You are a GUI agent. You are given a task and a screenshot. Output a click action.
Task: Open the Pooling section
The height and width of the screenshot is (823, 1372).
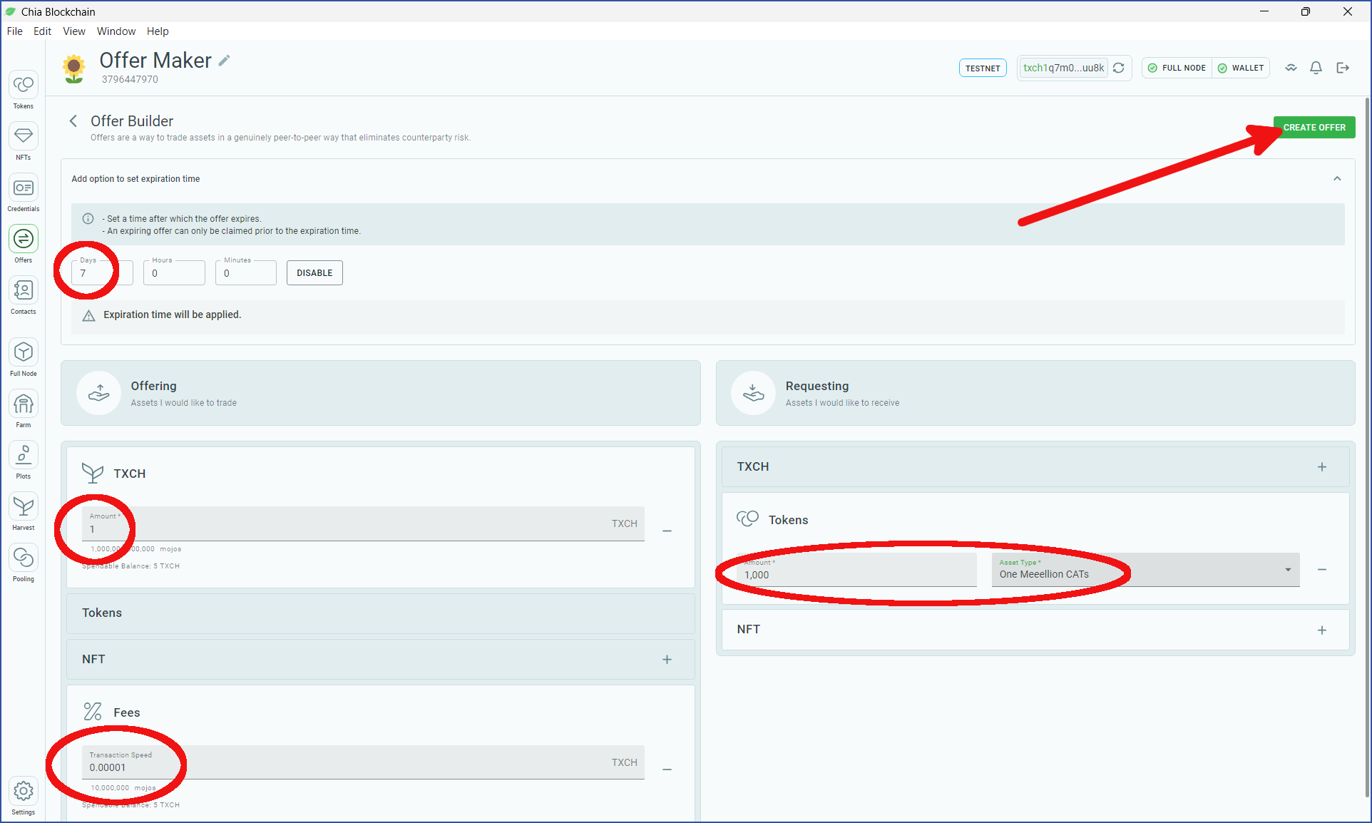[x=24, y=563]
